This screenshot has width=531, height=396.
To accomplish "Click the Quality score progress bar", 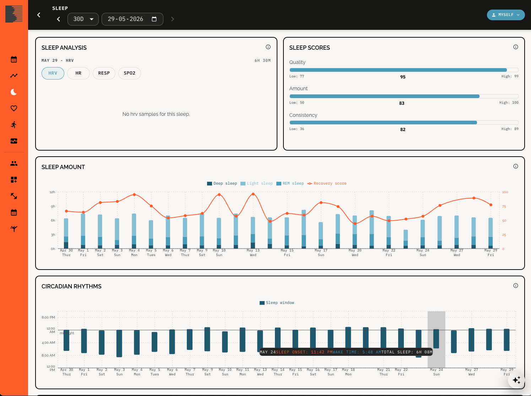I will coord(404,70).
